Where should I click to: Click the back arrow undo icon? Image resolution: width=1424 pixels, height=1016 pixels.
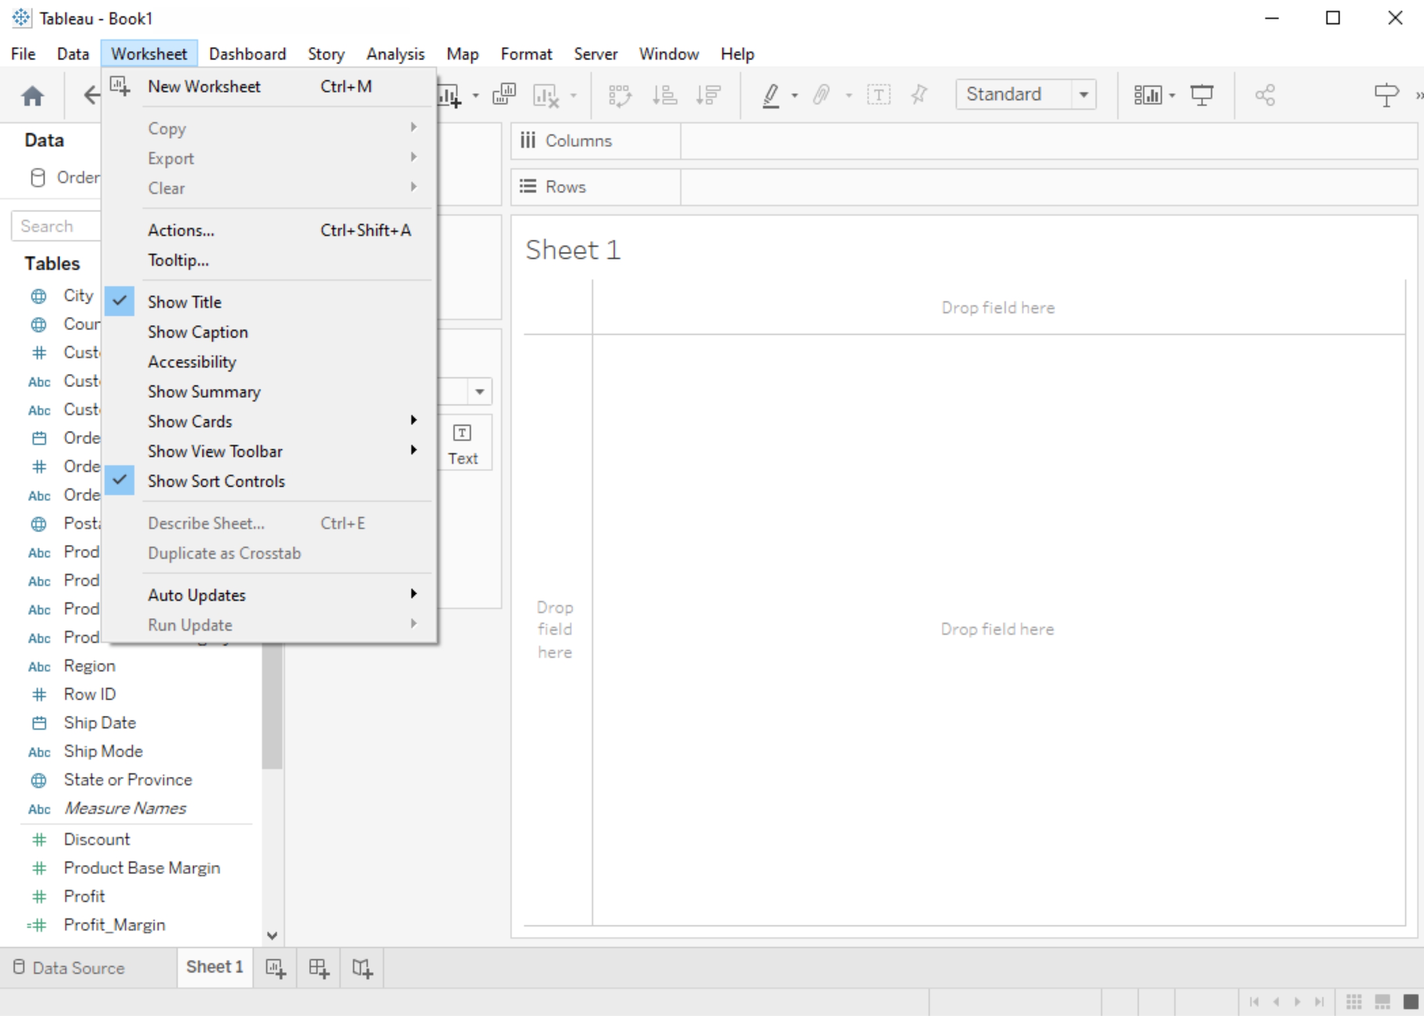92,95
